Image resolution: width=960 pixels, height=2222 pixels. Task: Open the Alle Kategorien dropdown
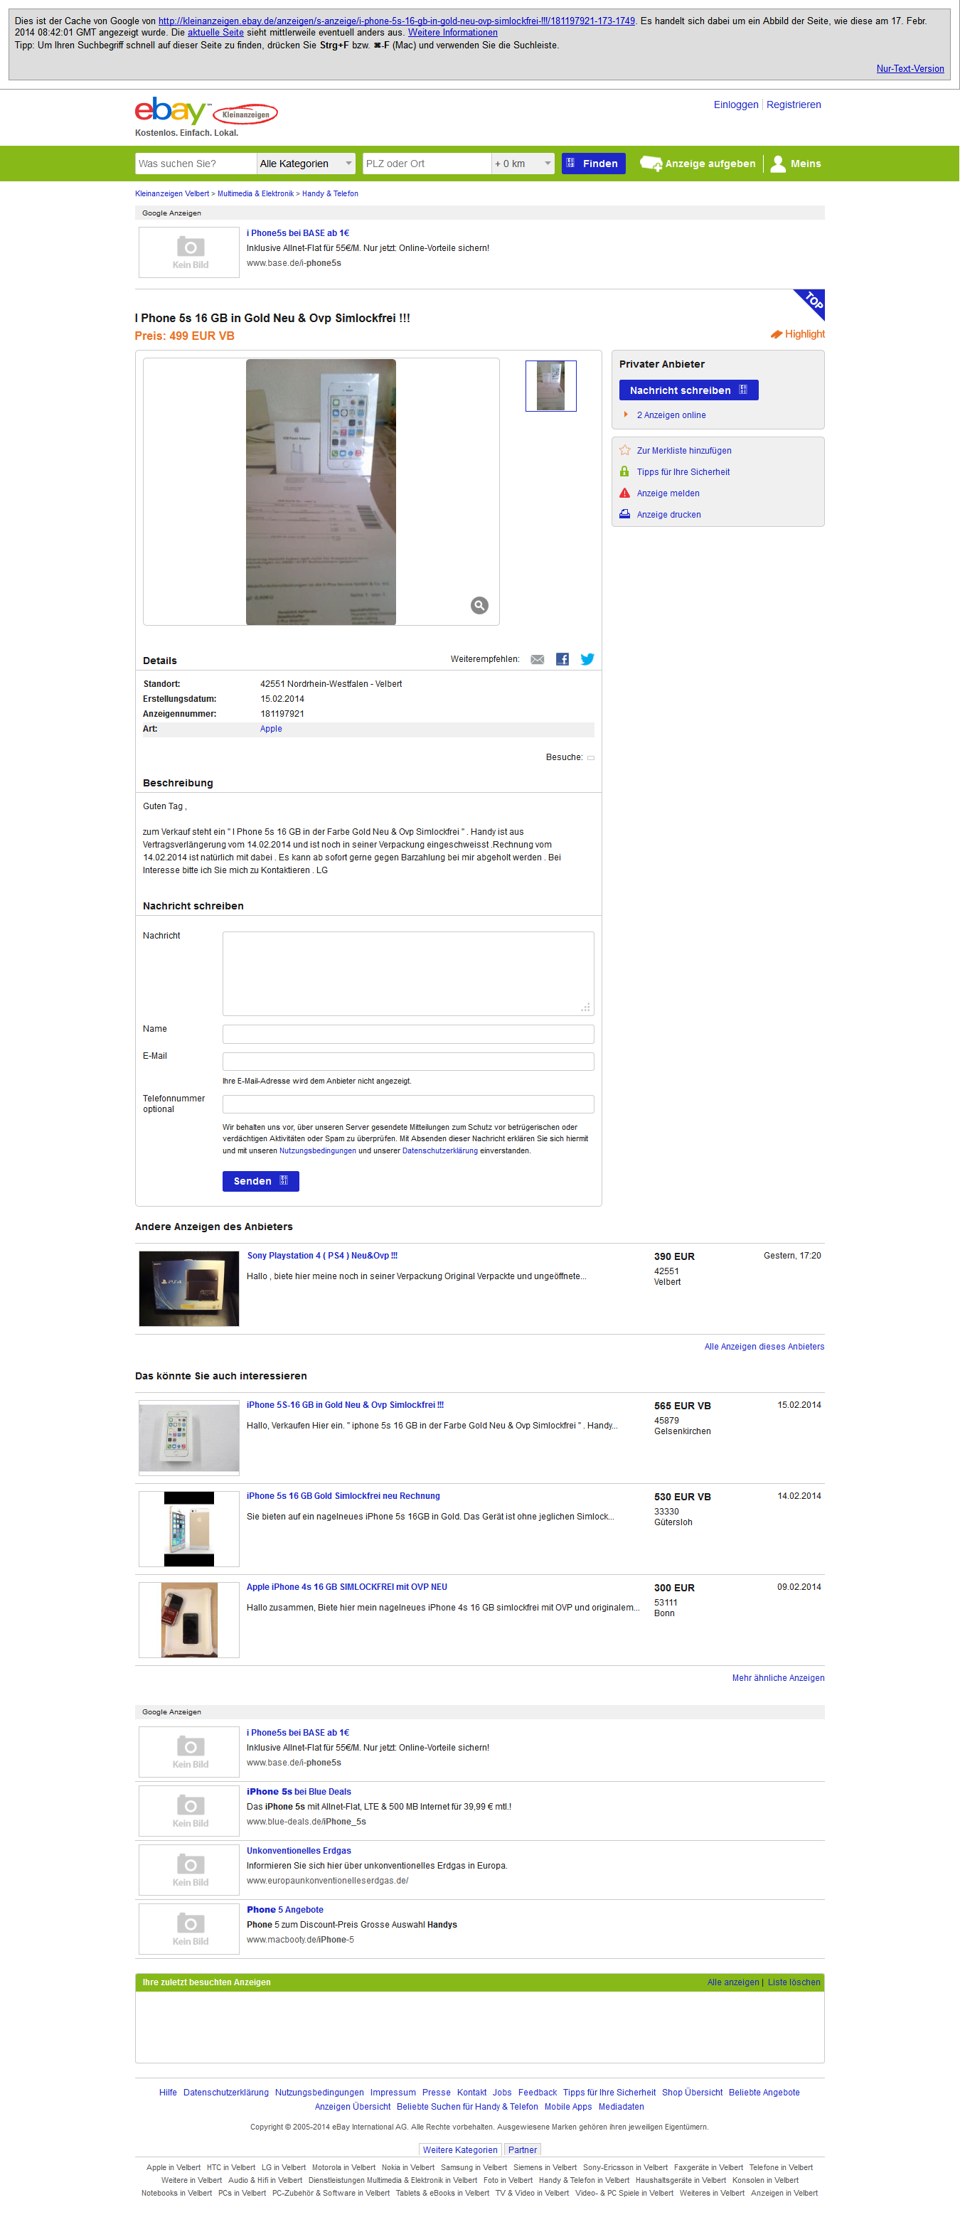306,163
